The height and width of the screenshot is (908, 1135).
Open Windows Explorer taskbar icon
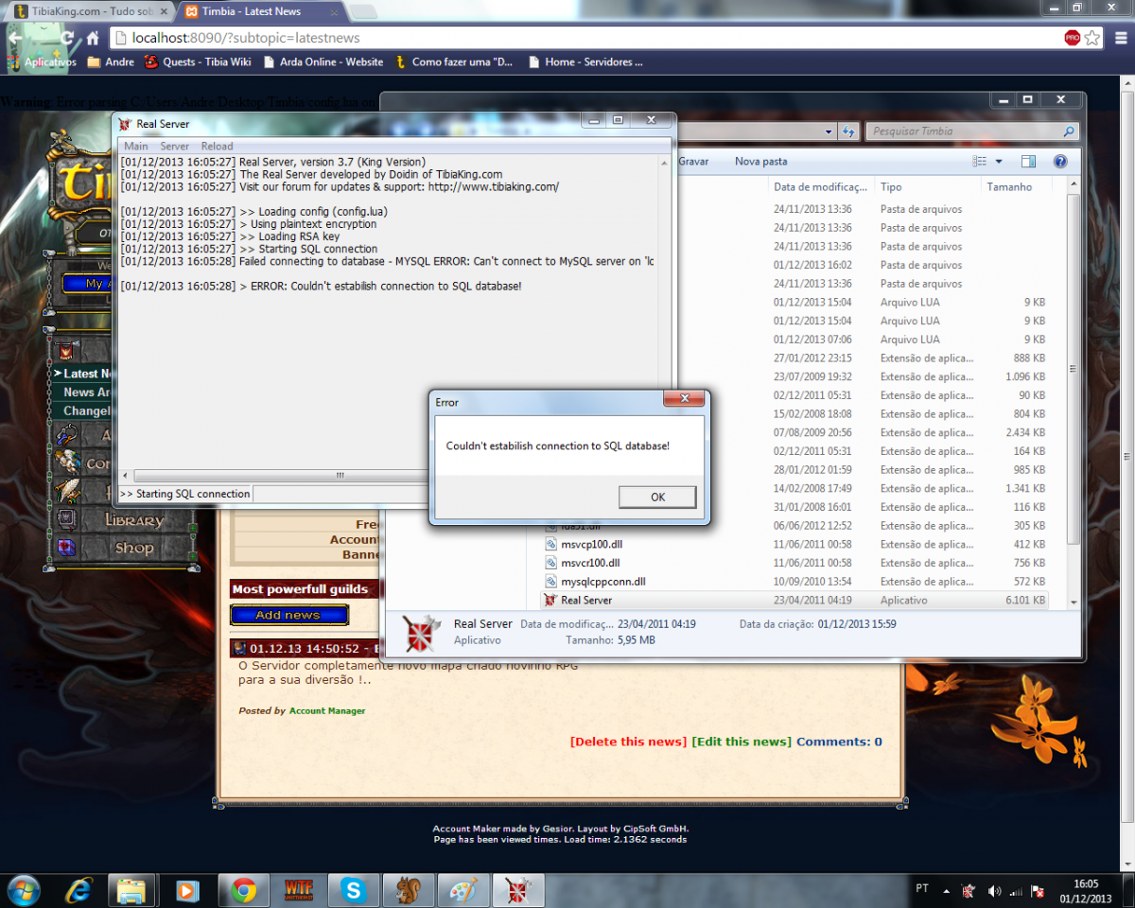(x=132, y=890)
